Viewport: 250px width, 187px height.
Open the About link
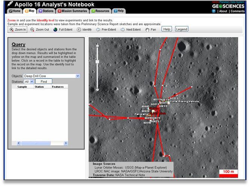point(223,11)
